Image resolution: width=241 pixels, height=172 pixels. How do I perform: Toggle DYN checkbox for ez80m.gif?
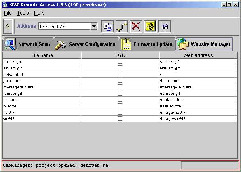[120, 68]
